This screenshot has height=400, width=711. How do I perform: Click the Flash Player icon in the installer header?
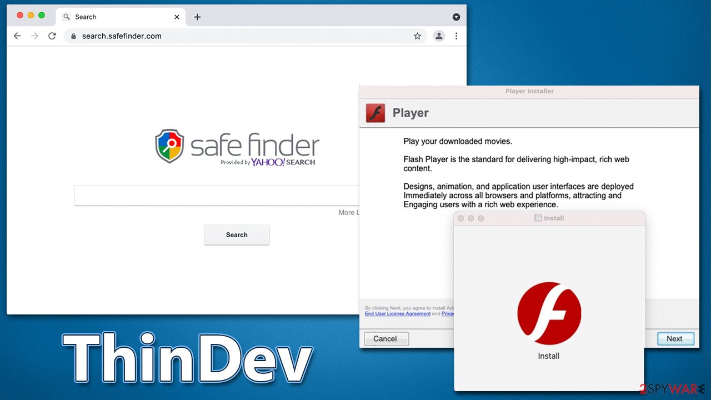pos(375,112)
